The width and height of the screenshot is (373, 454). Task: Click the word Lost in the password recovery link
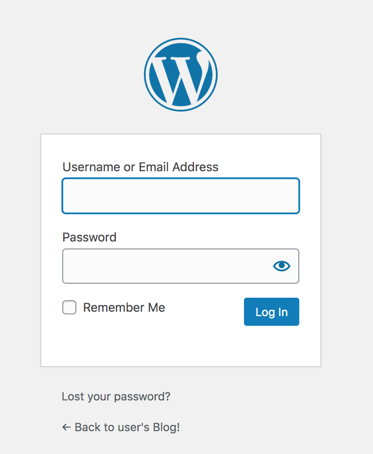[x=73, y=396]
